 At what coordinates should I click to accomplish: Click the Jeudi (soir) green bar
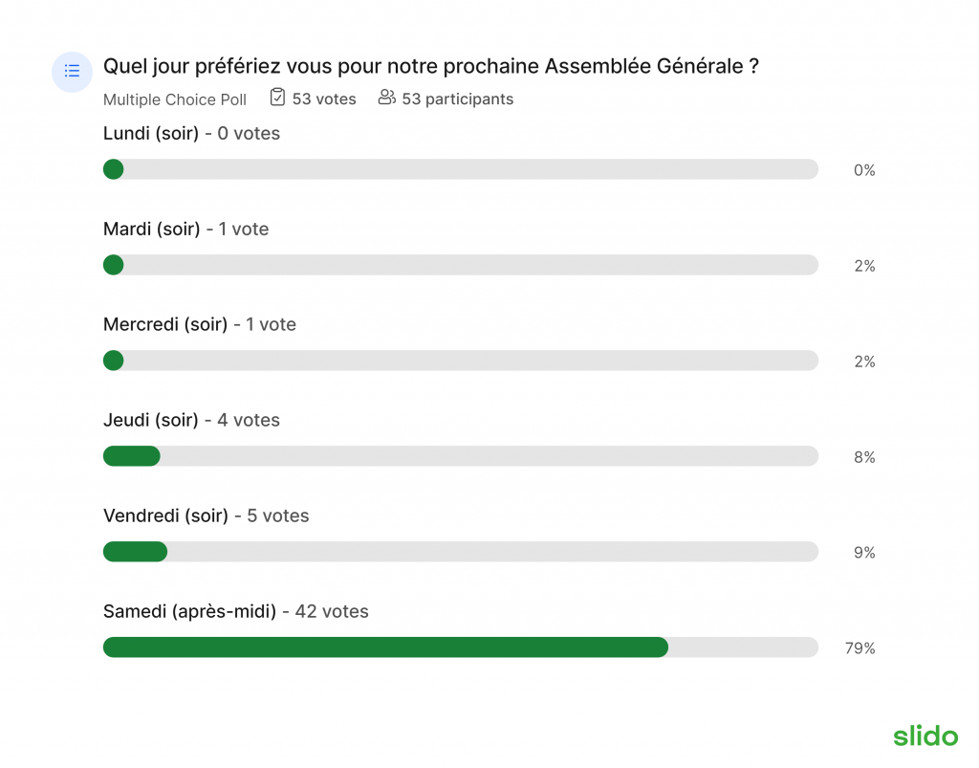pos(132,456)
